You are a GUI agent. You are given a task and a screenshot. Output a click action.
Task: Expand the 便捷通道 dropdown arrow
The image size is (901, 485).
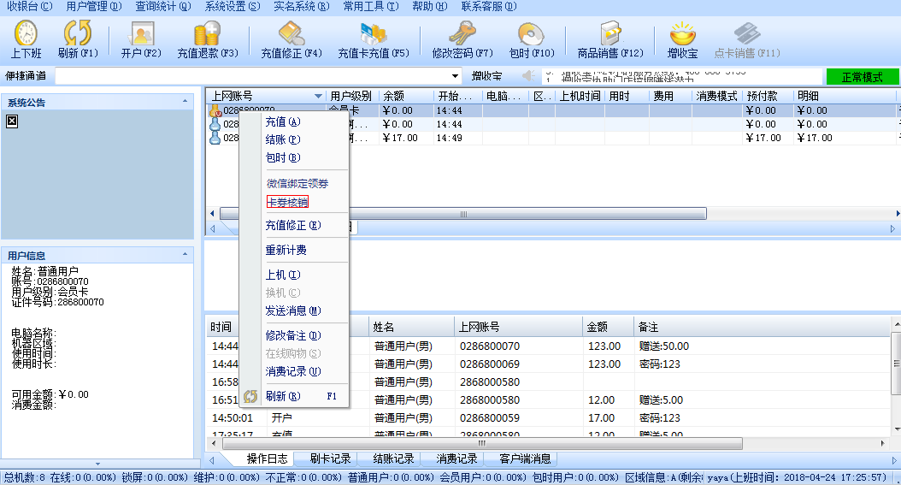click(x=455, y=76)
